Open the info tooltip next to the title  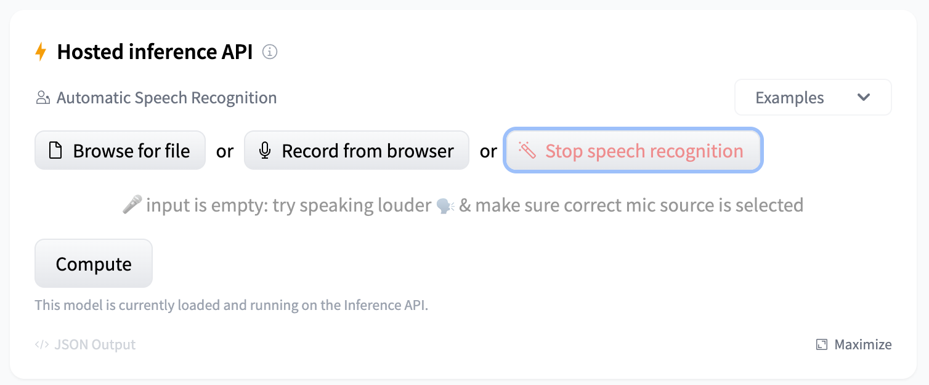point(269,52)
